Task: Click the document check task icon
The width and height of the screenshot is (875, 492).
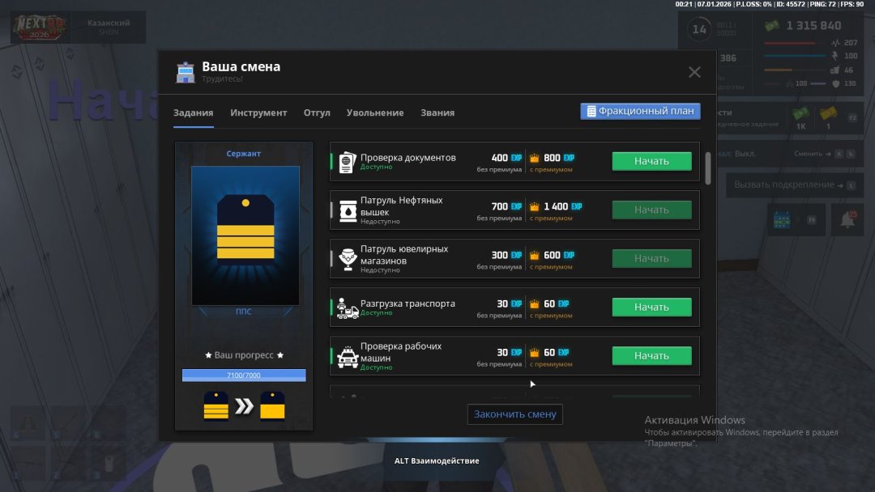Action: click(x=347, y=162)
